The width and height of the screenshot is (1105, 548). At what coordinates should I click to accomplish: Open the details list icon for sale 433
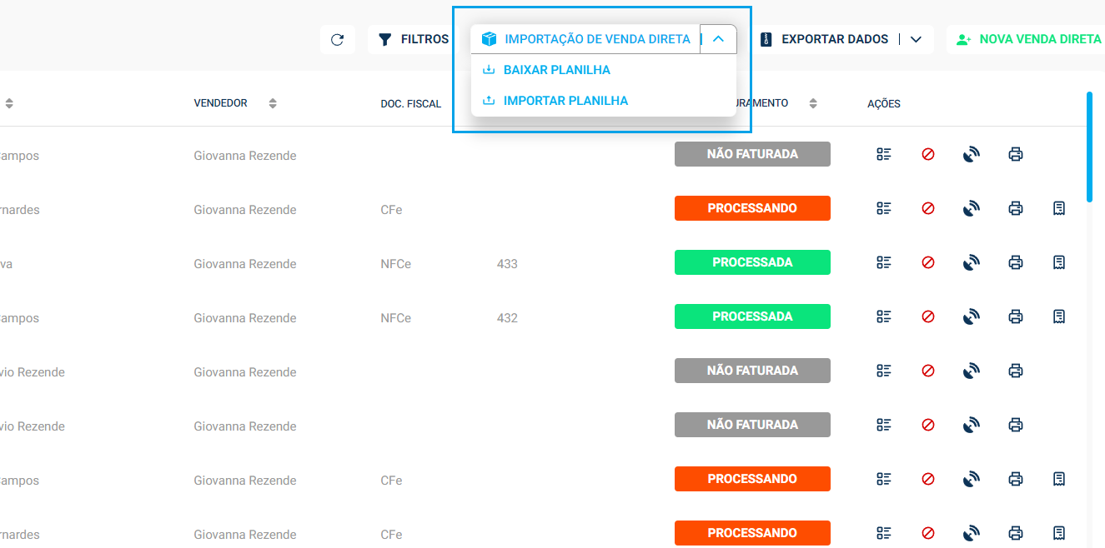(x=884, y=263)
